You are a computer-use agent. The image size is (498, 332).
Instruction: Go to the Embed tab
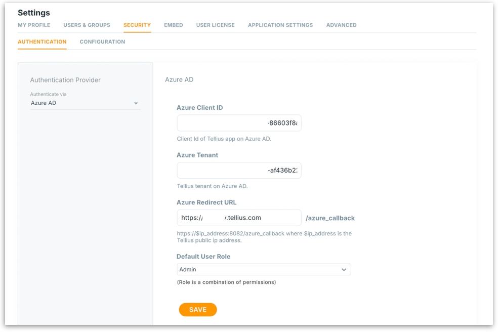point(173,25)
